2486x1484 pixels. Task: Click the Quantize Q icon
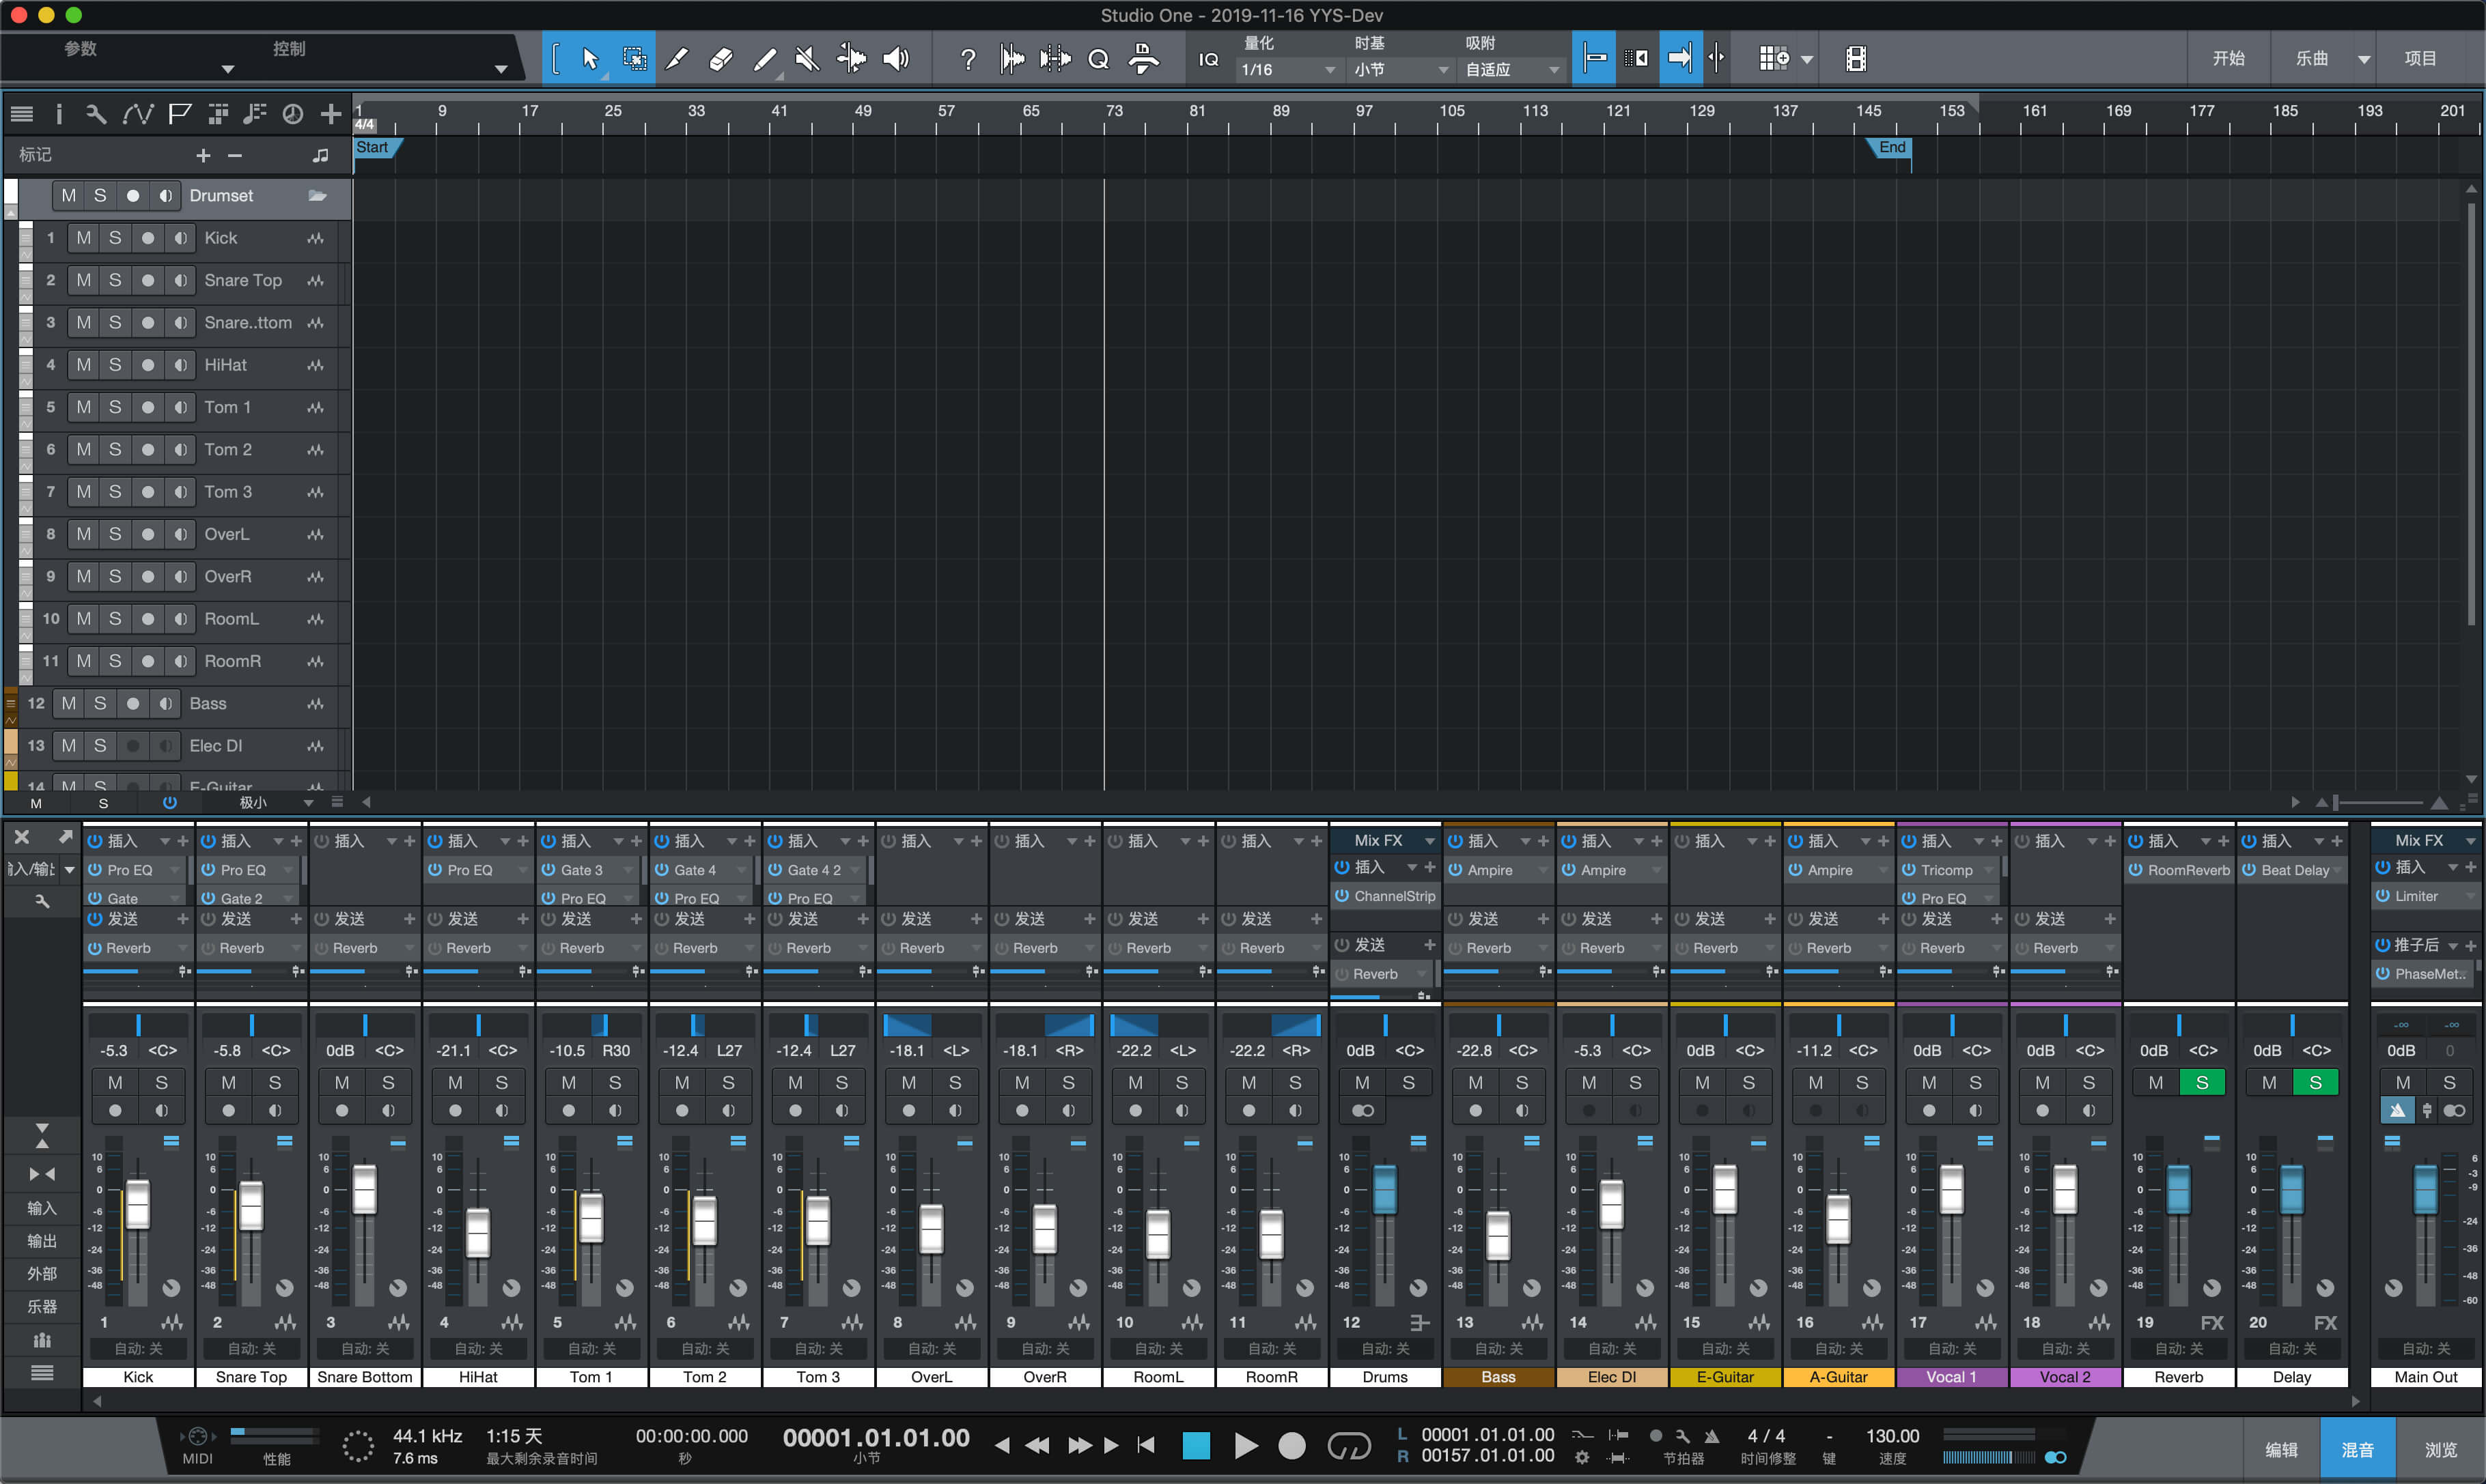[1098, 59]
